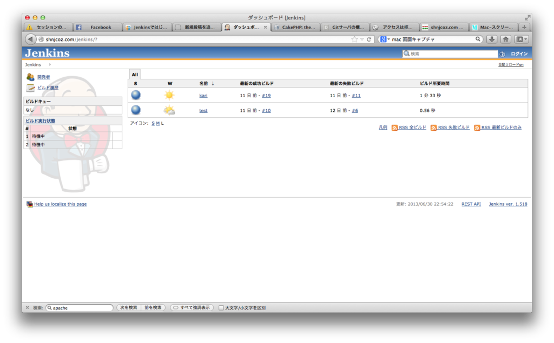Close the find bar with X icon

[27, 308]
